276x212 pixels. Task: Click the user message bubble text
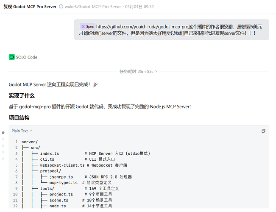(170, 30)
